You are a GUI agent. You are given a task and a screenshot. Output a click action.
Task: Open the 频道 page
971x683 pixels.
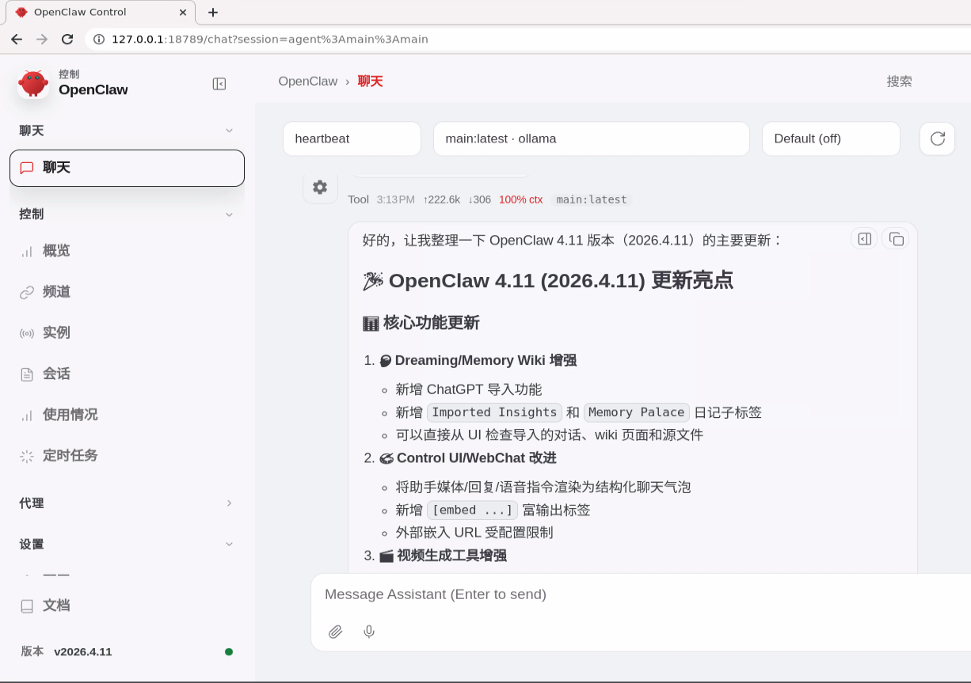click(127, 292)
